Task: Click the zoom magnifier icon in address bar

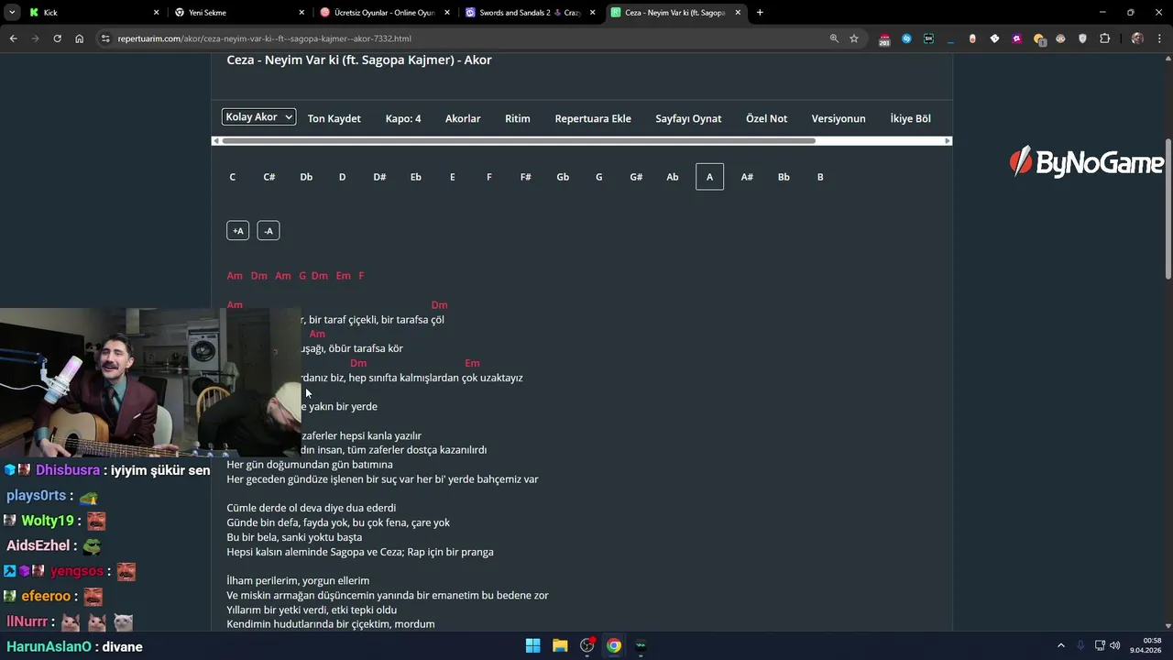Action: tap(834, 38)
